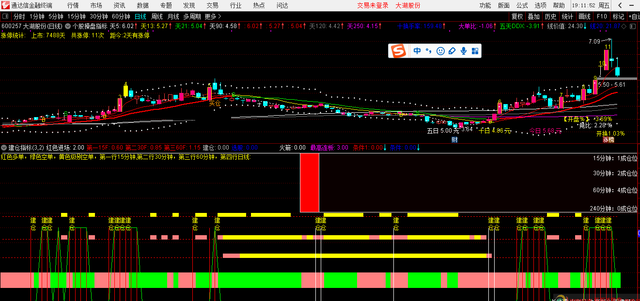Click the +自选 add to watchlist button
The image size is (640, 301).
[633, 16]
